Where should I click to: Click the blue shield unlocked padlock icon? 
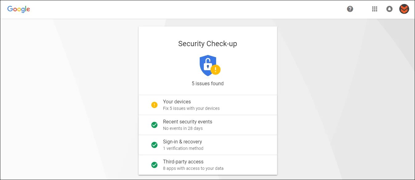(207, 65)
